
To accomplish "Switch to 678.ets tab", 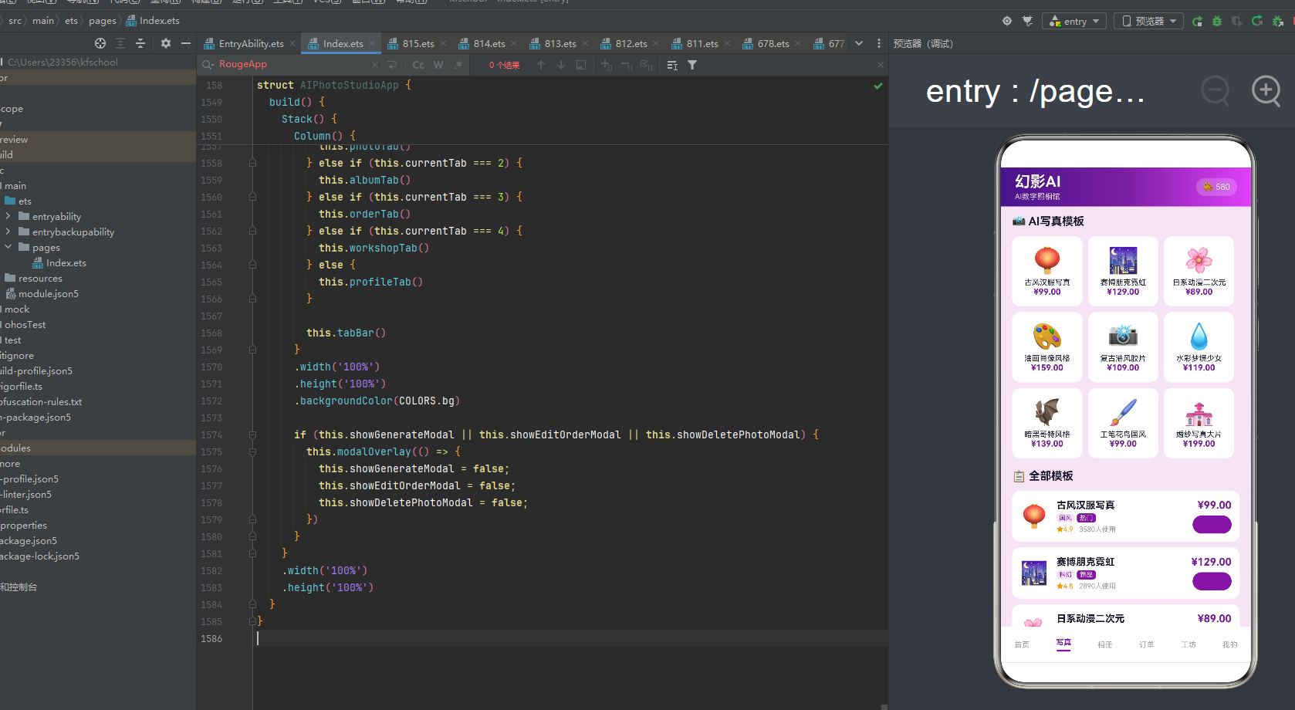I will [x=773, y=44].
